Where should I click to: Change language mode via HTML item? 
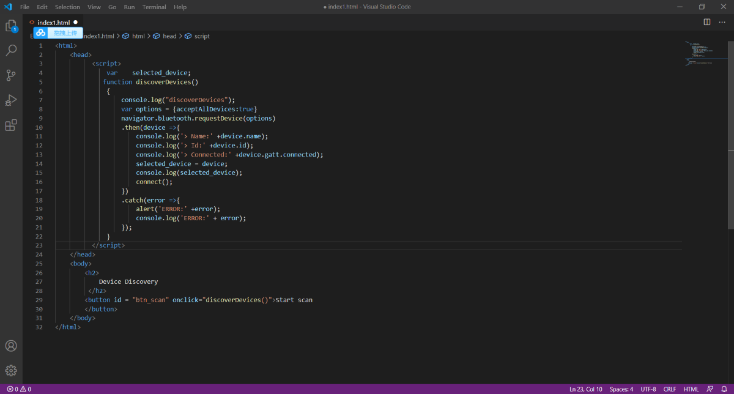coord(691,389)
